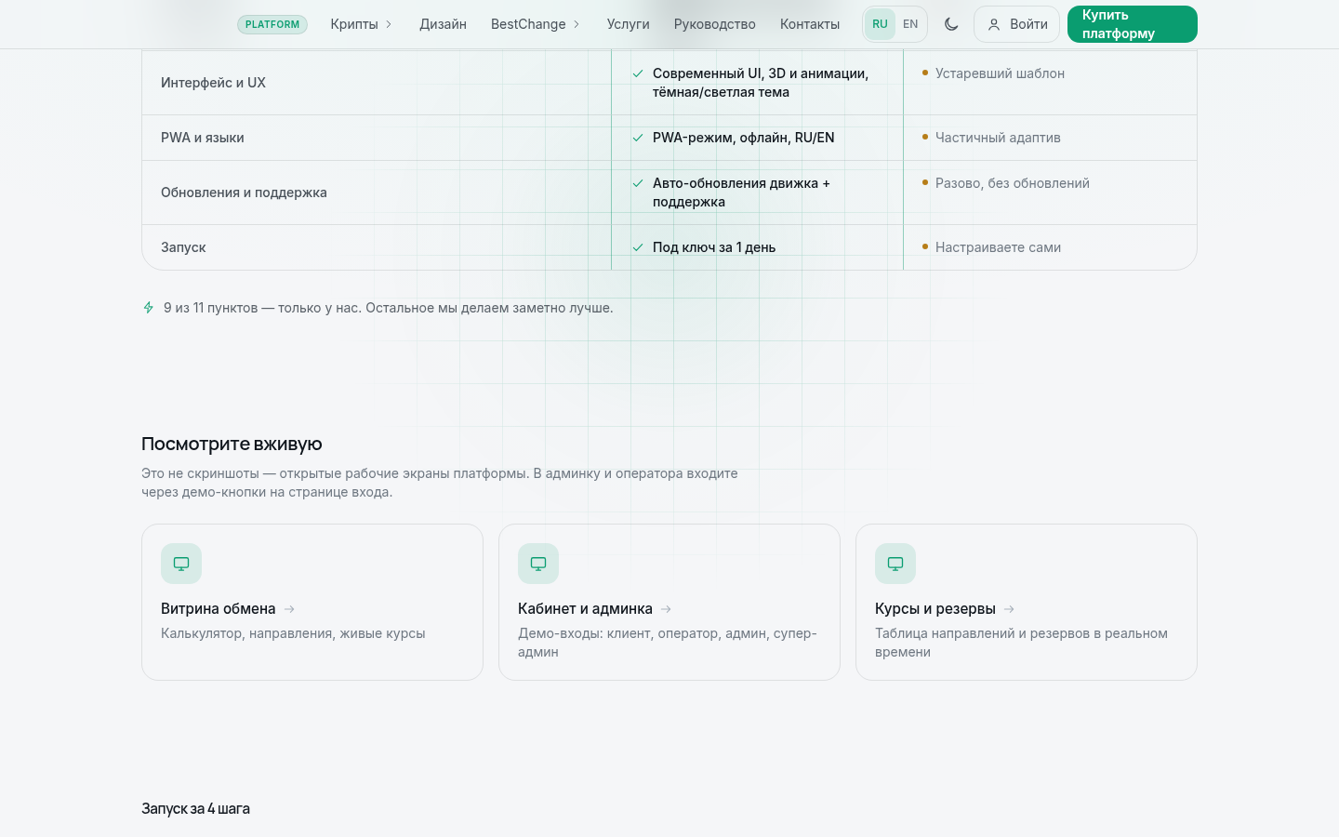Click monitor icon on Курсы и резервы card
This screenshot has height=837, width=1339.
(895, 564)
